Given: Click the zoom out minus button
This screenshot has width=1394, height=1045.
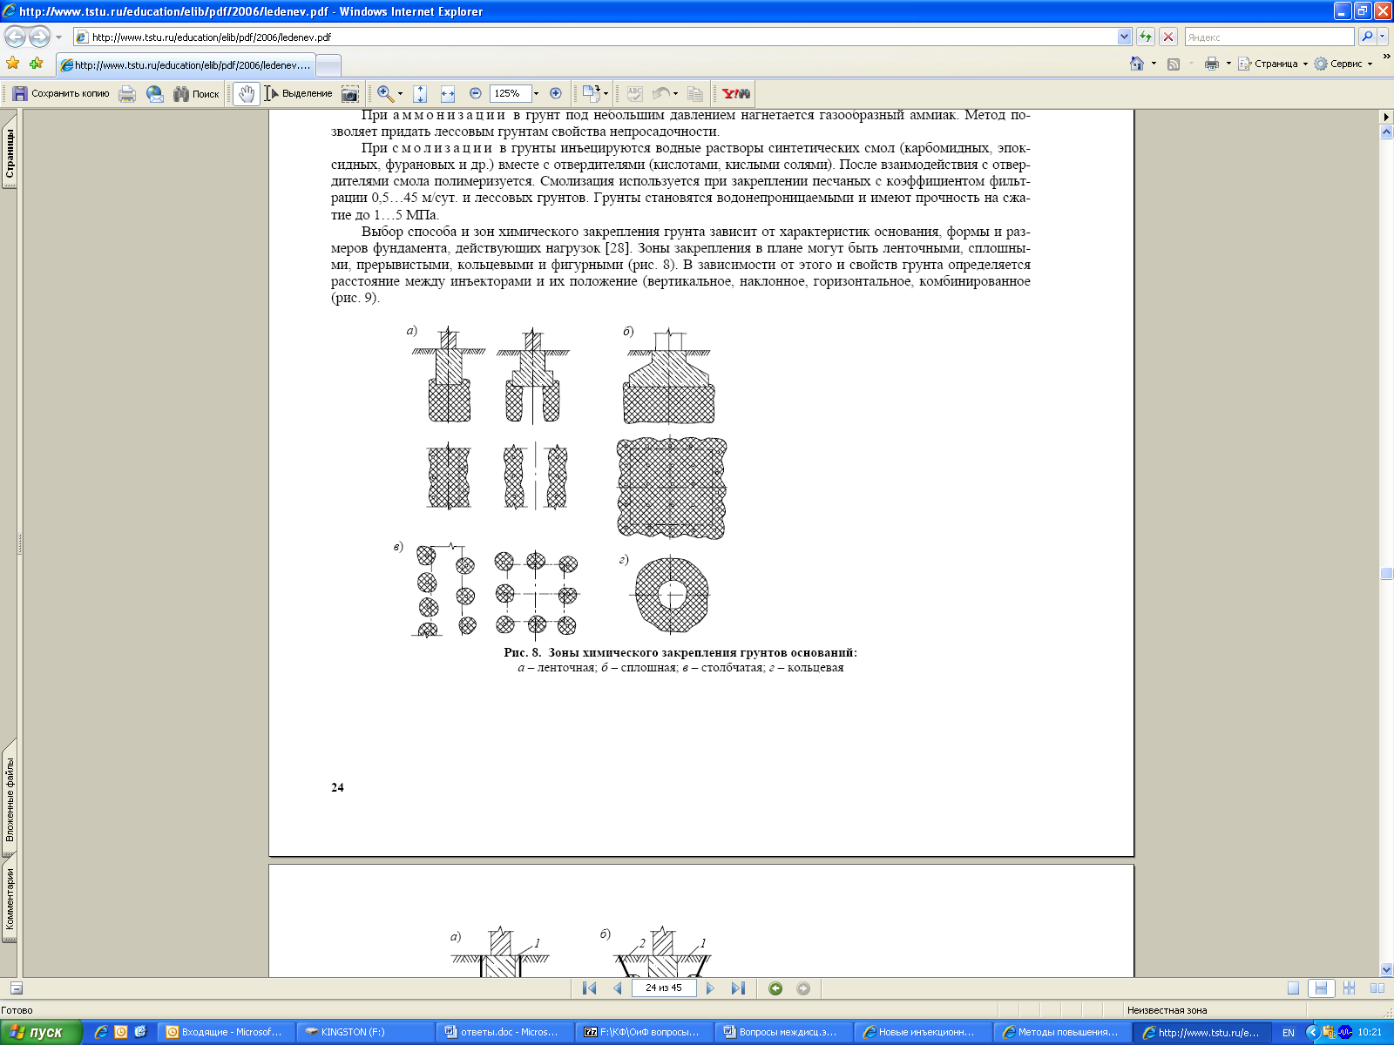Looking at the screenshot, I should (476, 93).
